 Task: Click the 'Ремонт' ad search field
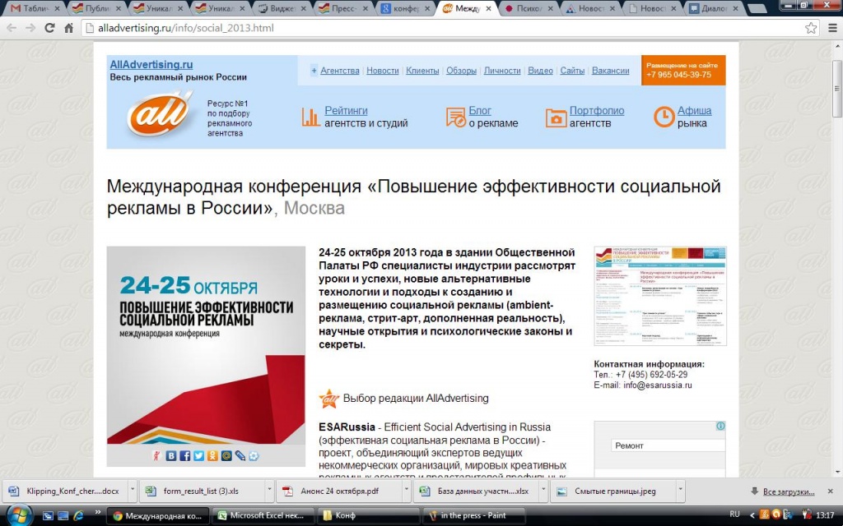coord(667,445)
